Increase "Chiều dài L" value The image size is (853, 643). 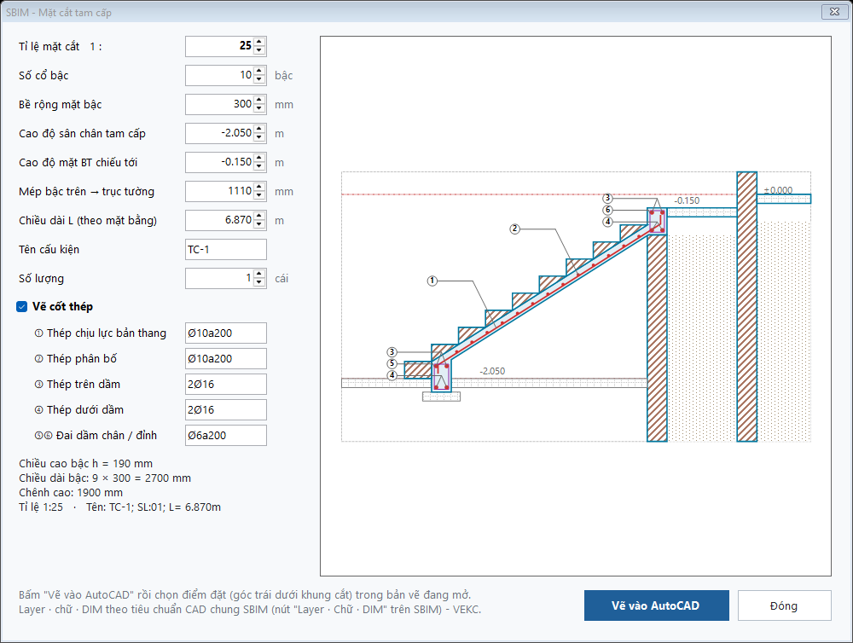click(259, 216)
